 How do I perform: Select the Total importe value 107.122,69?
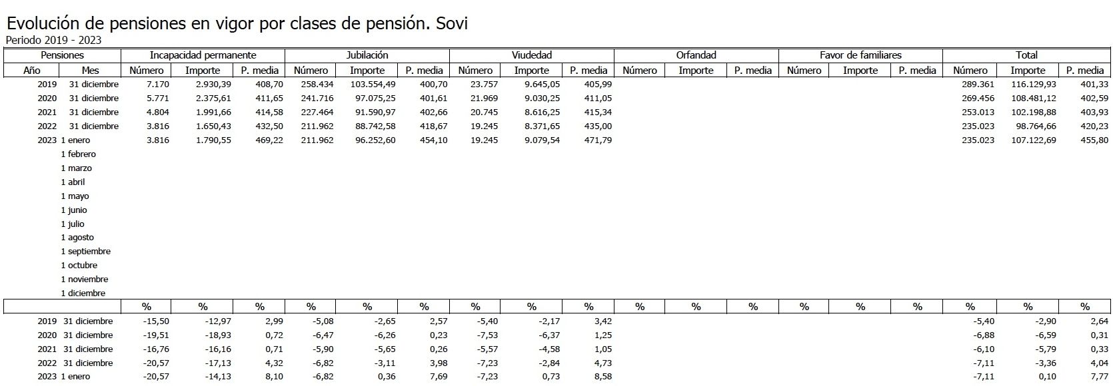(x=1032, y=140)
